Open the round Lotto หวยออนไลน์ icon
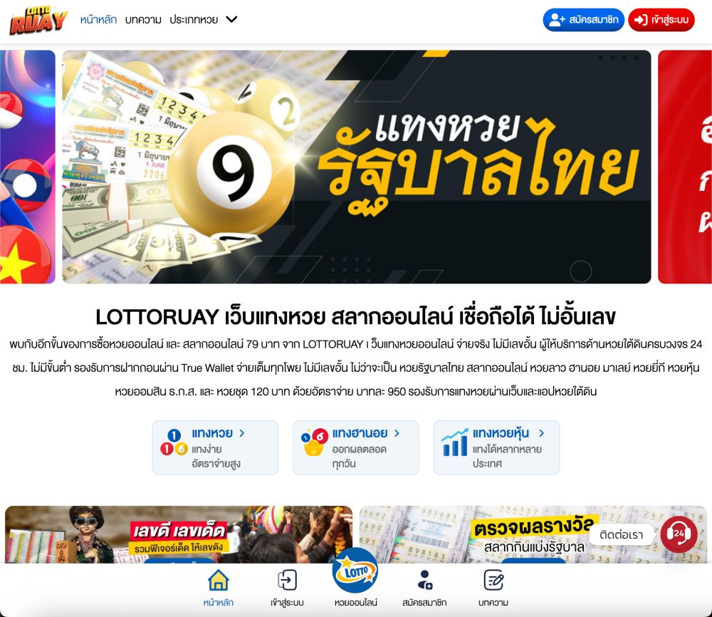 coord(355,570)
